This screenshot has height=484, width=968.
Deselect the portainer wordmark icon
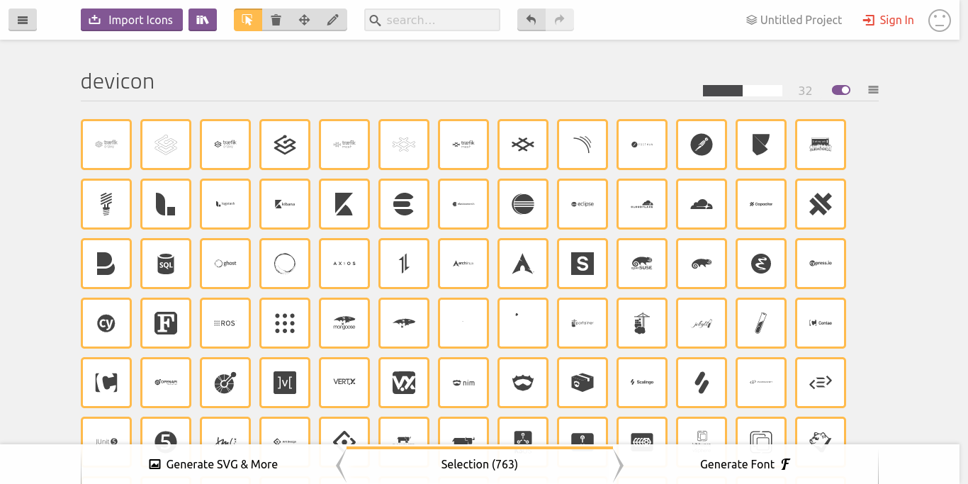tap(583, 323)
